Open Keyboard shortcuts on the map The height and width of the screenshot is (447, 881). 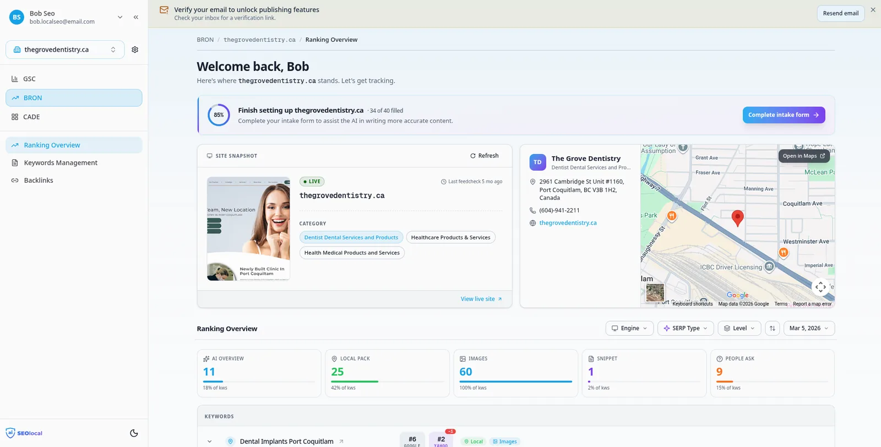point(692,304)
